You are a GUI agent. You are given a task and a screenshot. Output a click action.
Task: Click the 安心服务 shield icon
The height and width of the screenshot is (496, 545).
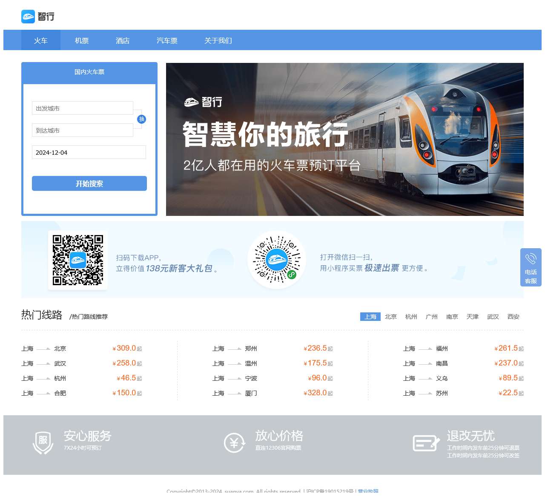tap(43, 442)
